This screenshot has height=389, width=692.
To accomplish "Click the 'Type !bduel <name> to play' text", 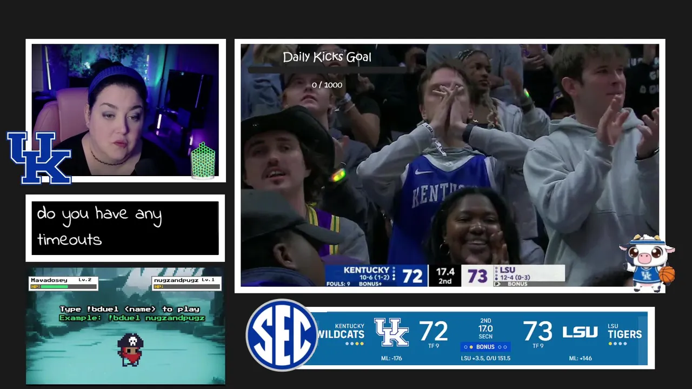I will pos(130,309).
